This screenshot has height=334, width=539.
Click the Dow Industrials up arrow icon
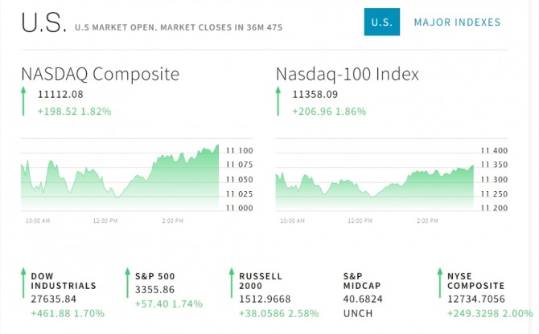23,283
